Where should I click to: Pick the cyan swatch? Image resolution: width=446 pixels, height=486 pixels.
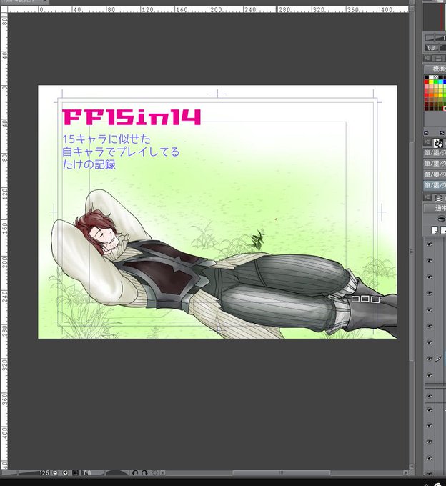point(441,81)
